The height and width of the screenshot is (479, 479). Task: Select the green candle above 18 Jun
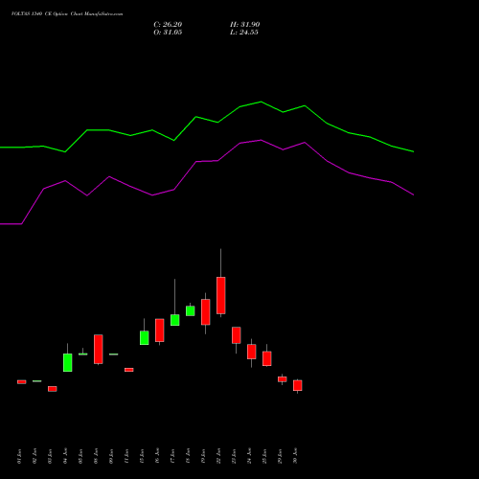tap(191, 310)
